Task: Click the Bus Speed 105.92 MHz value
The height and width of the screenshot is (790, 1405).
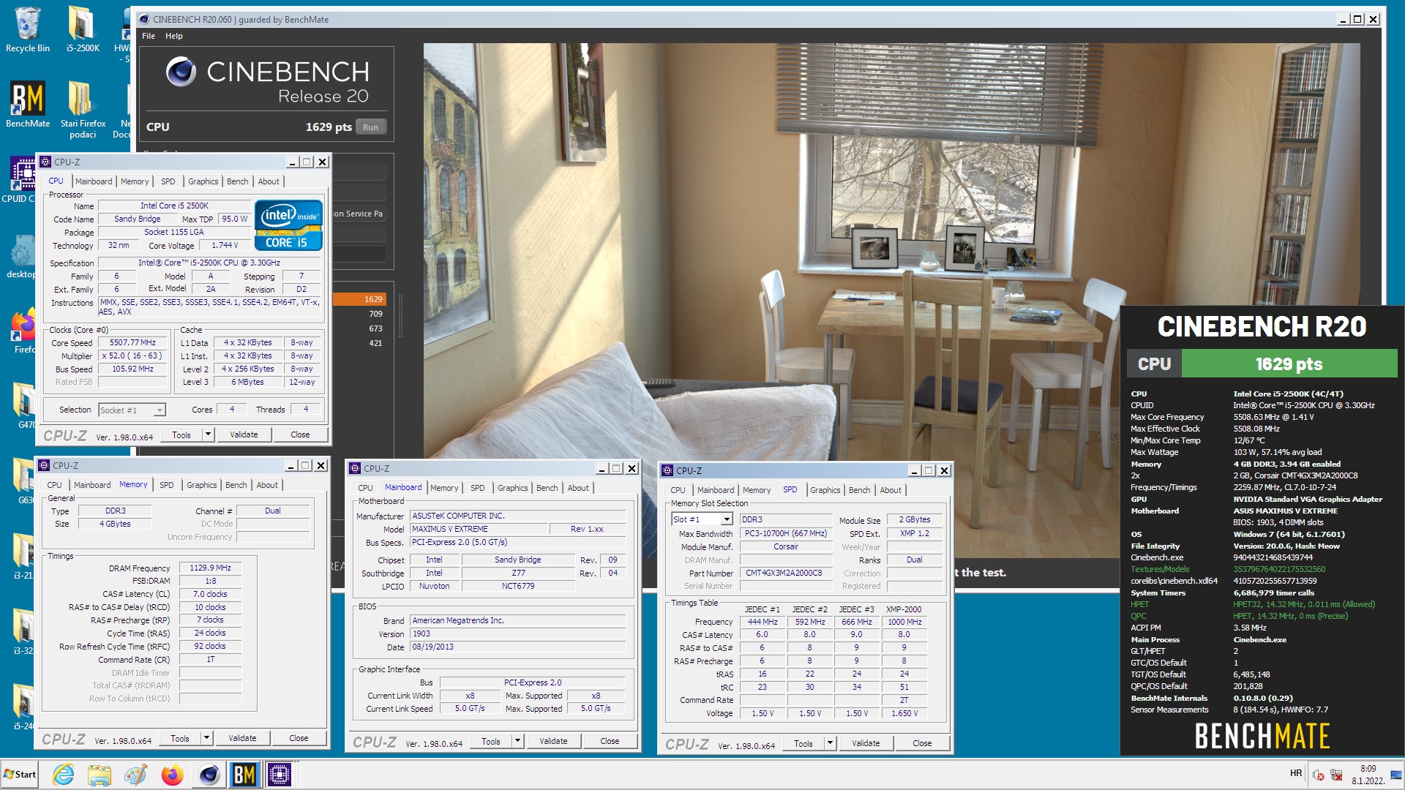Action: (132, 369)
